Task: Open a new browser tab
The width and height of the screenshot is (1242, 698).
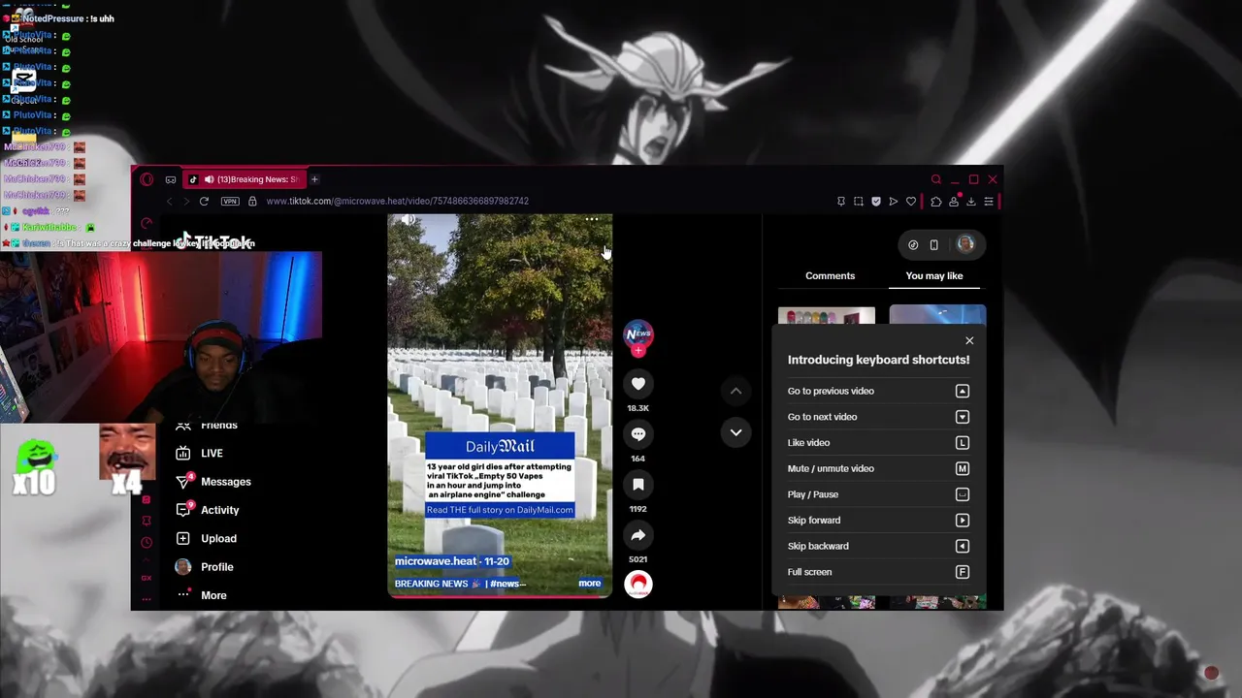Action: 314,179
